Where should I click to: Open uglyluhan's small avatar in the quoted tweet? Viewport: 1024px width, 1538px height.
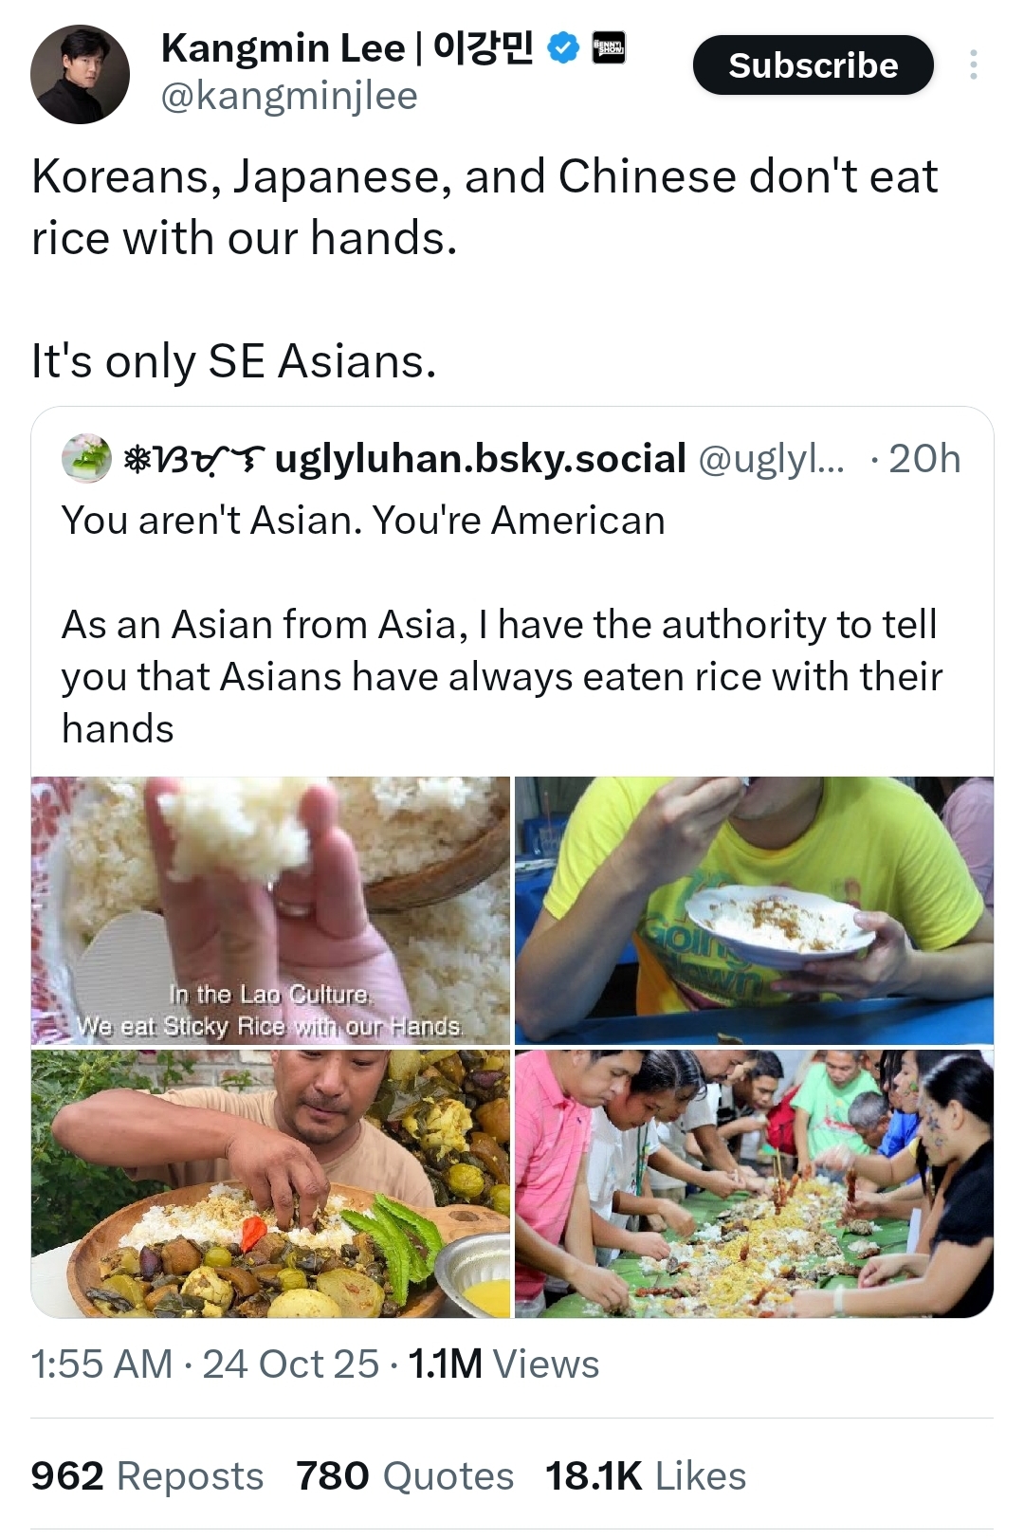[86, 459]
